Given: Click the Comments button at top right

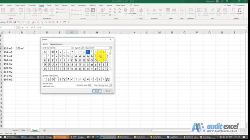Looking at the screenshot, I should pos(239,5).
